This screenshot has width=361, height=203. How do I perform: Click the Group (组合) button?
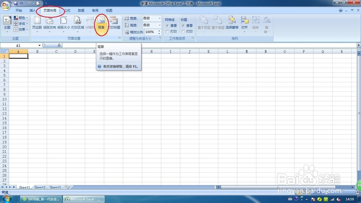pos(256,24)
